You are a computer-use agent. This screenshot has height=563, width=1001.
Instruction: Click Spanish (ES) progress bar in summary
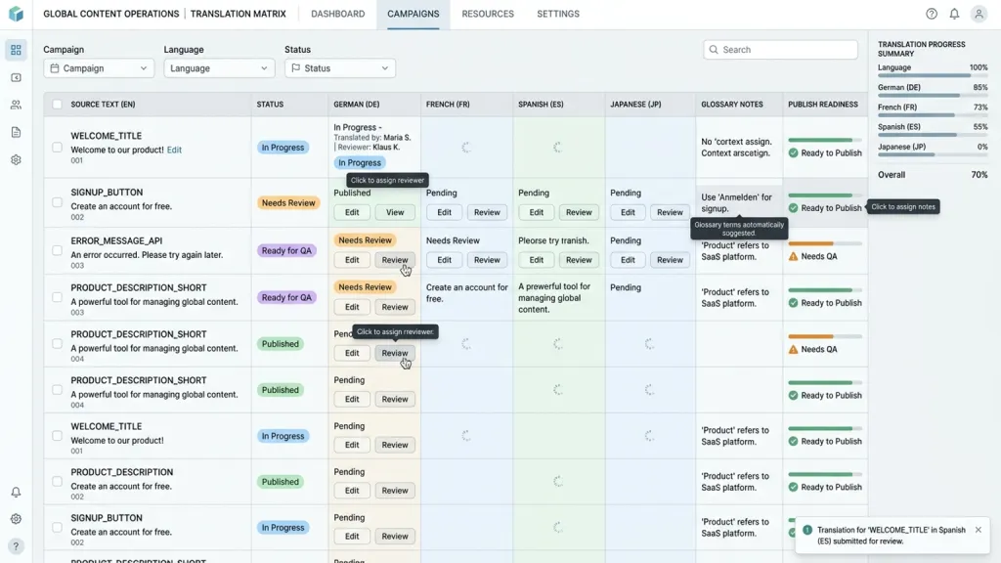point(933,135)
